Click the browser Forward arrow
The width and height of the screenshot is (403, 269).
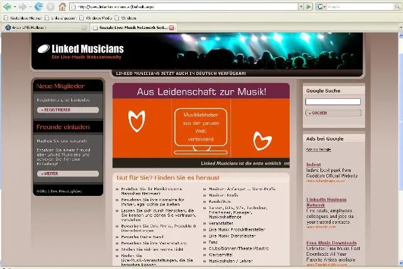point(23,6)
